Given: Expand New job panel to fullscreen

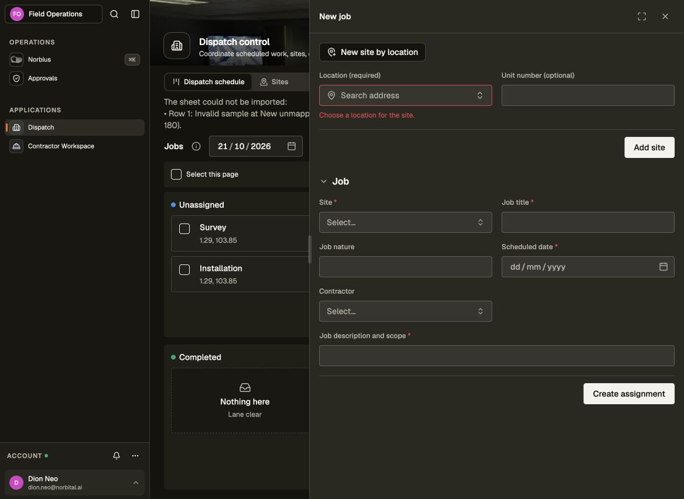Looking at the screenshot, I should click(x=642, y=16).
